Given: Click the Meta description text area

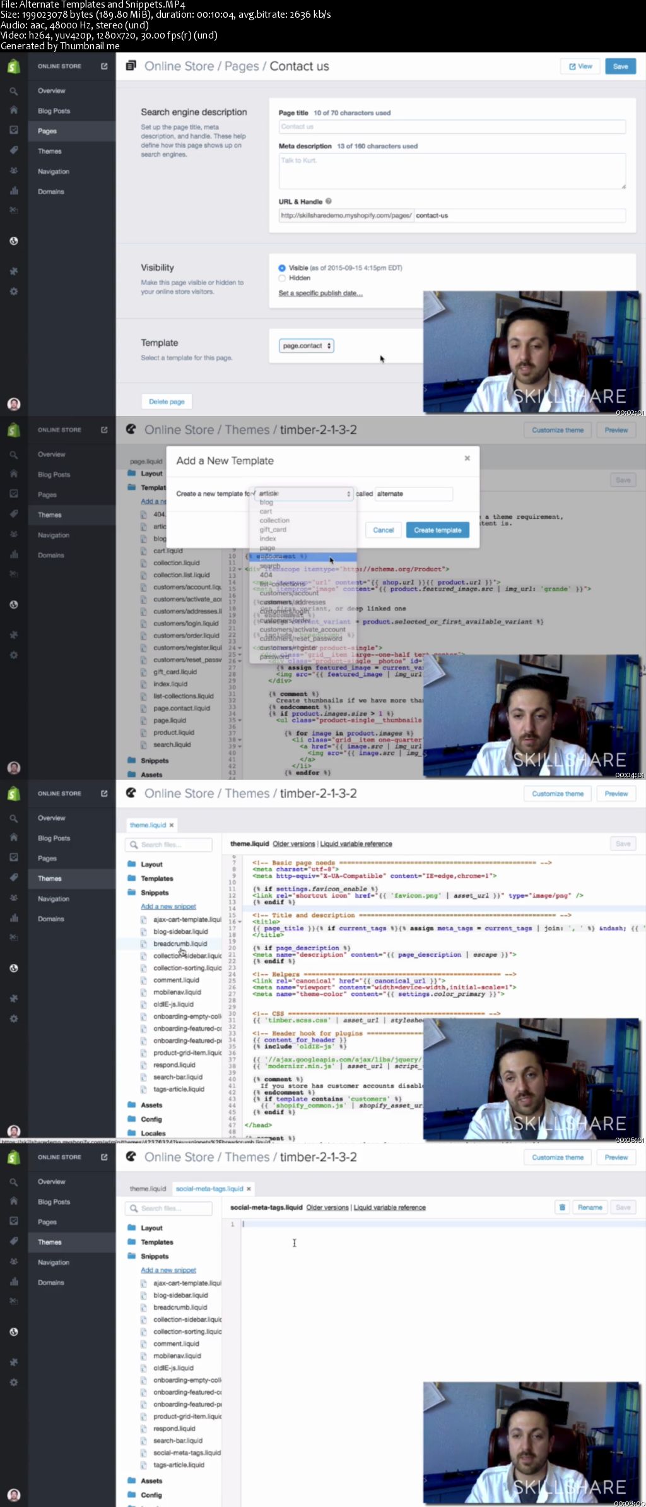Looking at the screenshot, I should [452, 170].
